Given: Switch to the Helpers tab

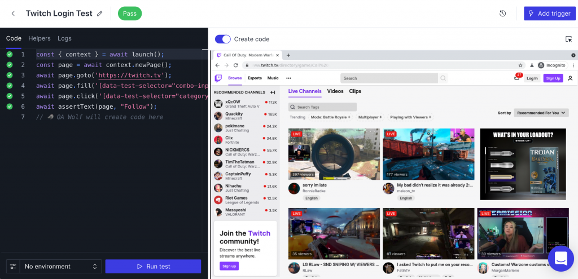Looking at the screenshot, I should [x=40, y=38].
